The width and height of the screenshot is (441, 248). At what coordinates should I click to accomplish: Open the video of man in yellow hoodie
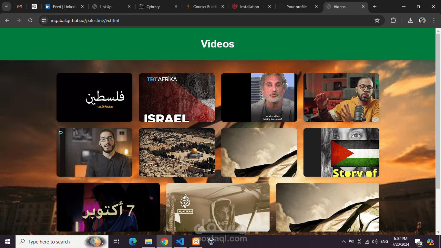[341, 98]
